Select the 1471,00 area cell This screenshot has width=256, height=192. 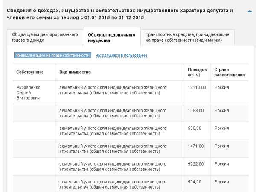click(196, 146)
